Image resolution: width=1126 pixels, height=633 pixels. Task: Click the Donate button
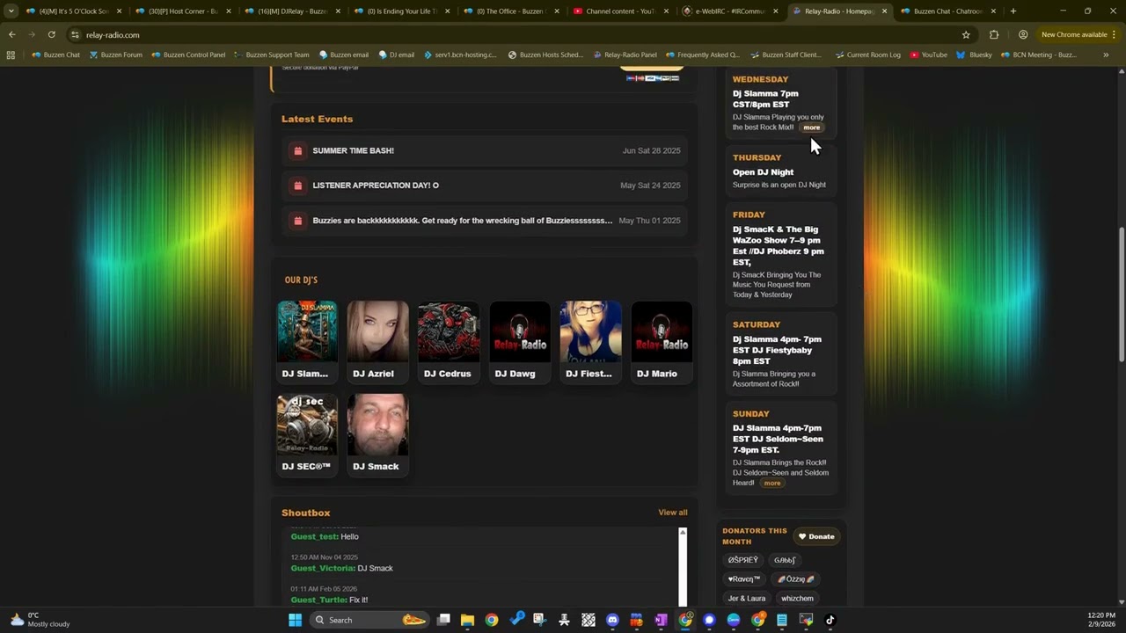[x=816, y=536]
